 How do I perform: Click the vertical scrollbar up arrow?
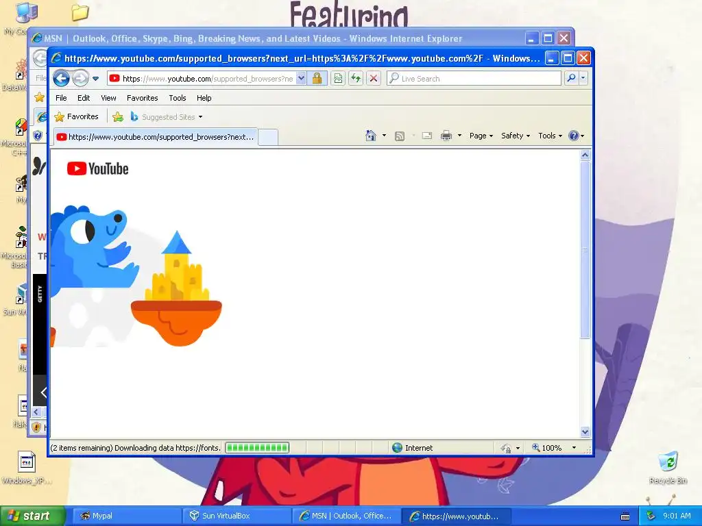tap(585, 155)
